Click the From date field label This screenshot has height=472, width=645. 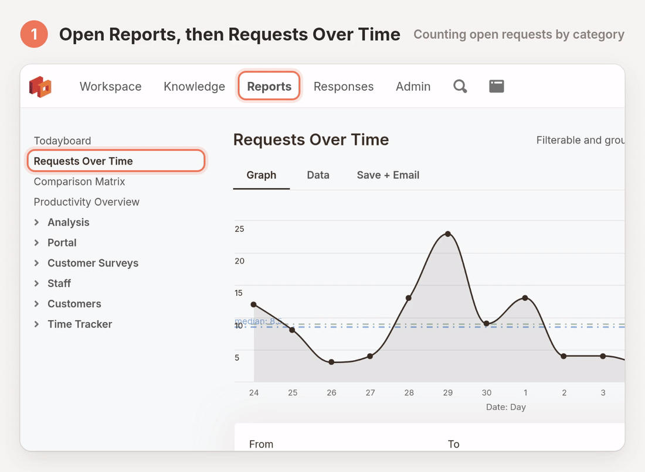click(261, 444)
